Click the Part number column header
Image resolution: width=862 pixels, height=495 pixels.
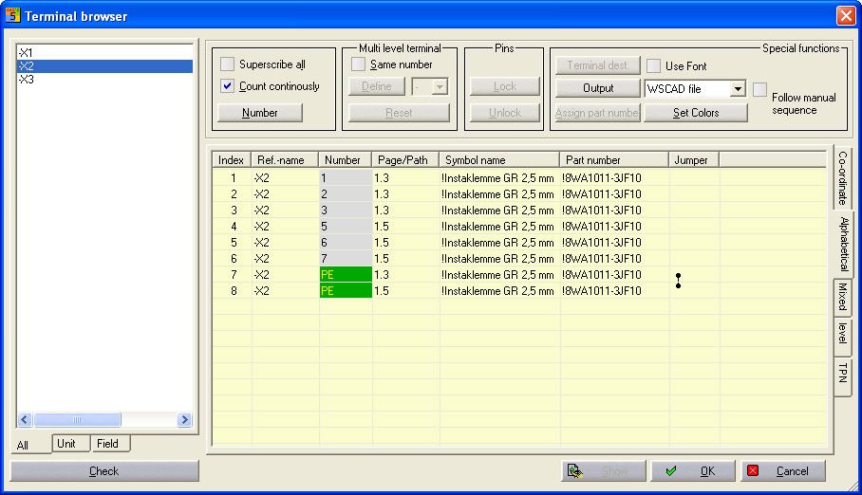(x=614, y=160)
